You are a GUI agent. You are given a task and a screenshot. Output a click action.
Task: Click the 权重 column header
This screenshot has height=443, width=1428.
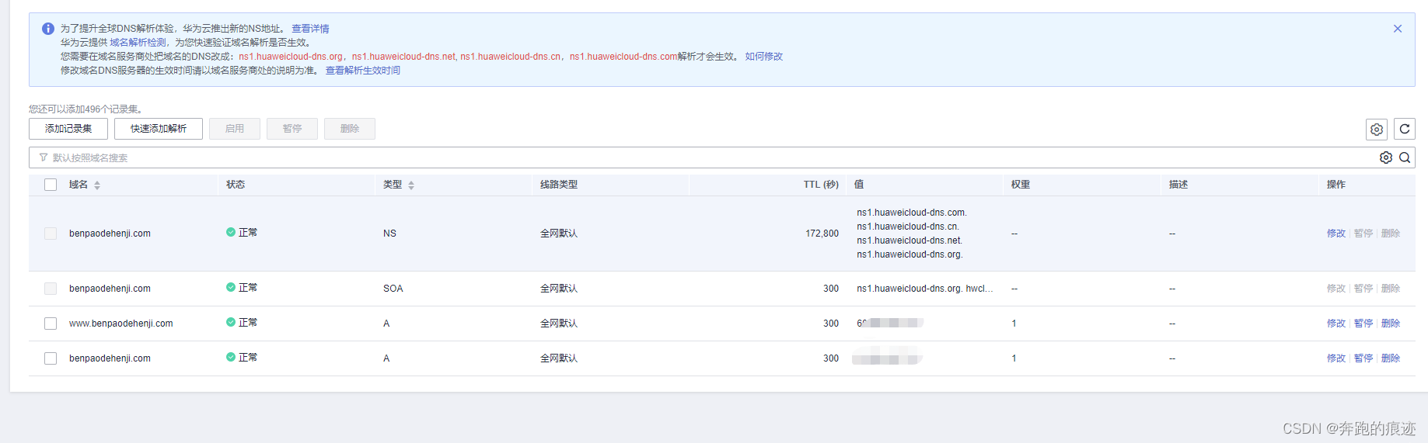click(1021, 185)
